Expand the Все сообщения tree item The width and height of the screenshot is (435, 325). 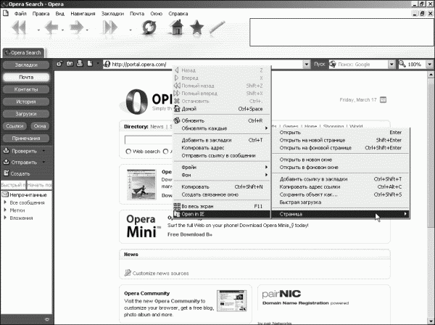(5, 202)
